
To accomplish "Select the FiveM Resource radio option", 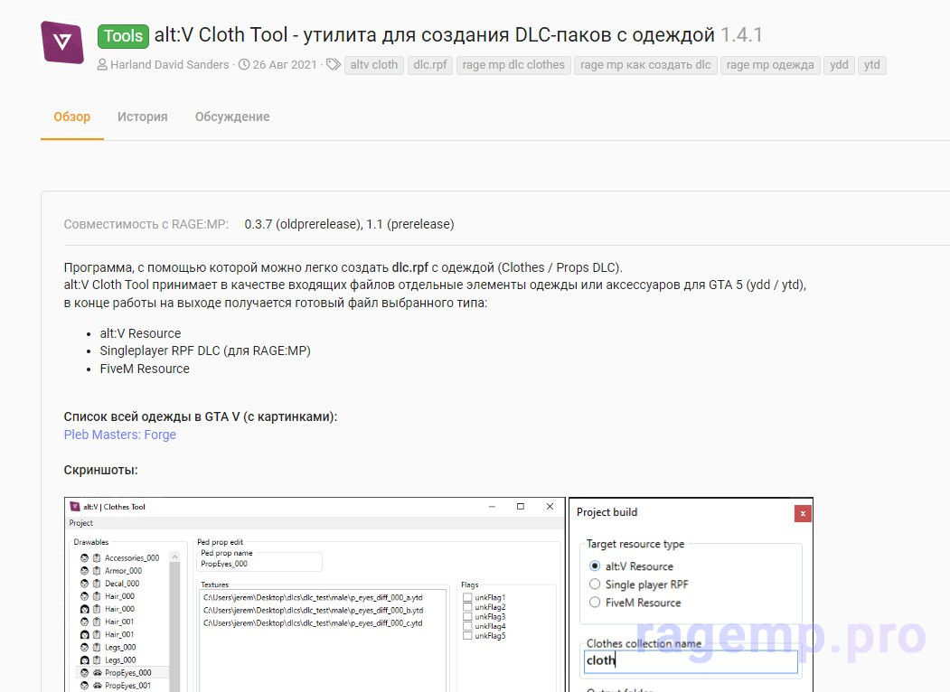I will (595, 603).
